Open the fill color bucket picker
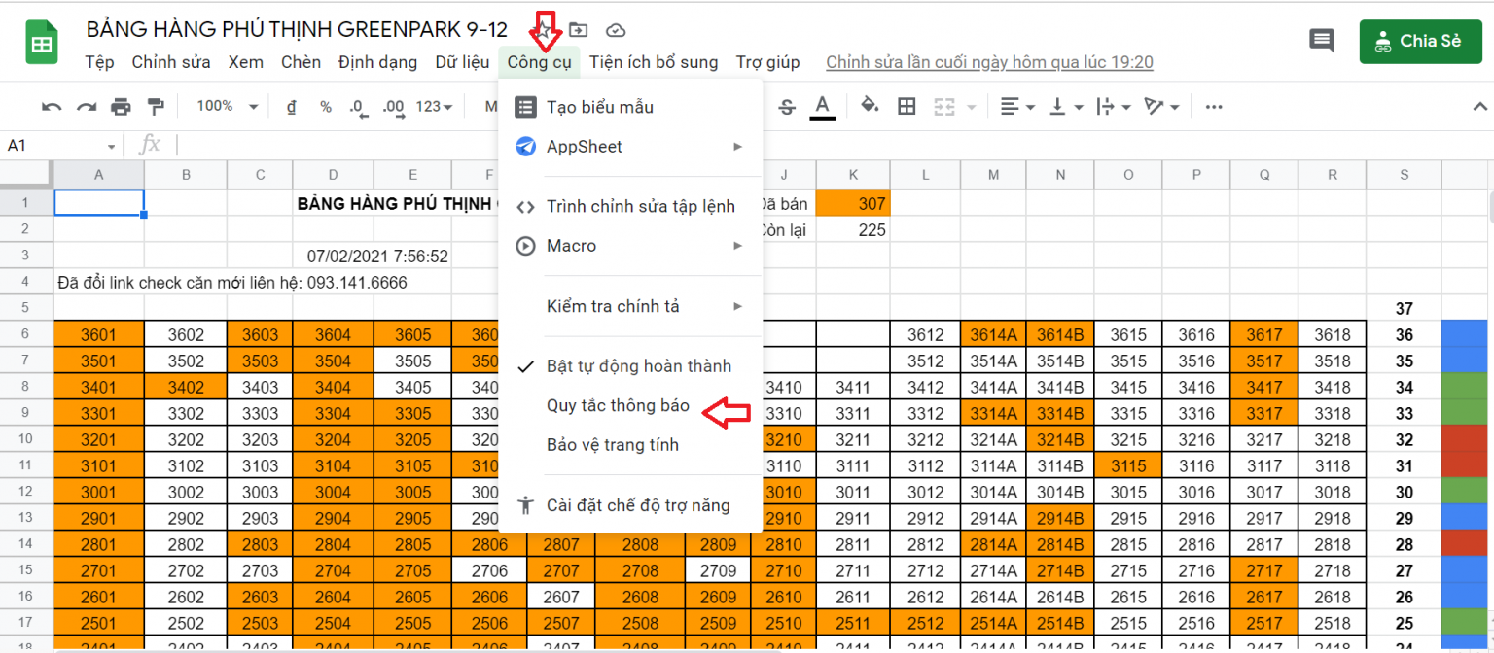This screenshot has height=653, width=1494. pos(870,107)
